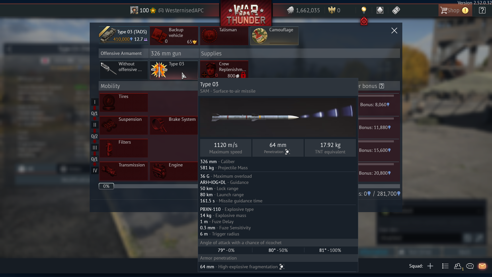Open the chat speech bubble icon

(470, 266)
